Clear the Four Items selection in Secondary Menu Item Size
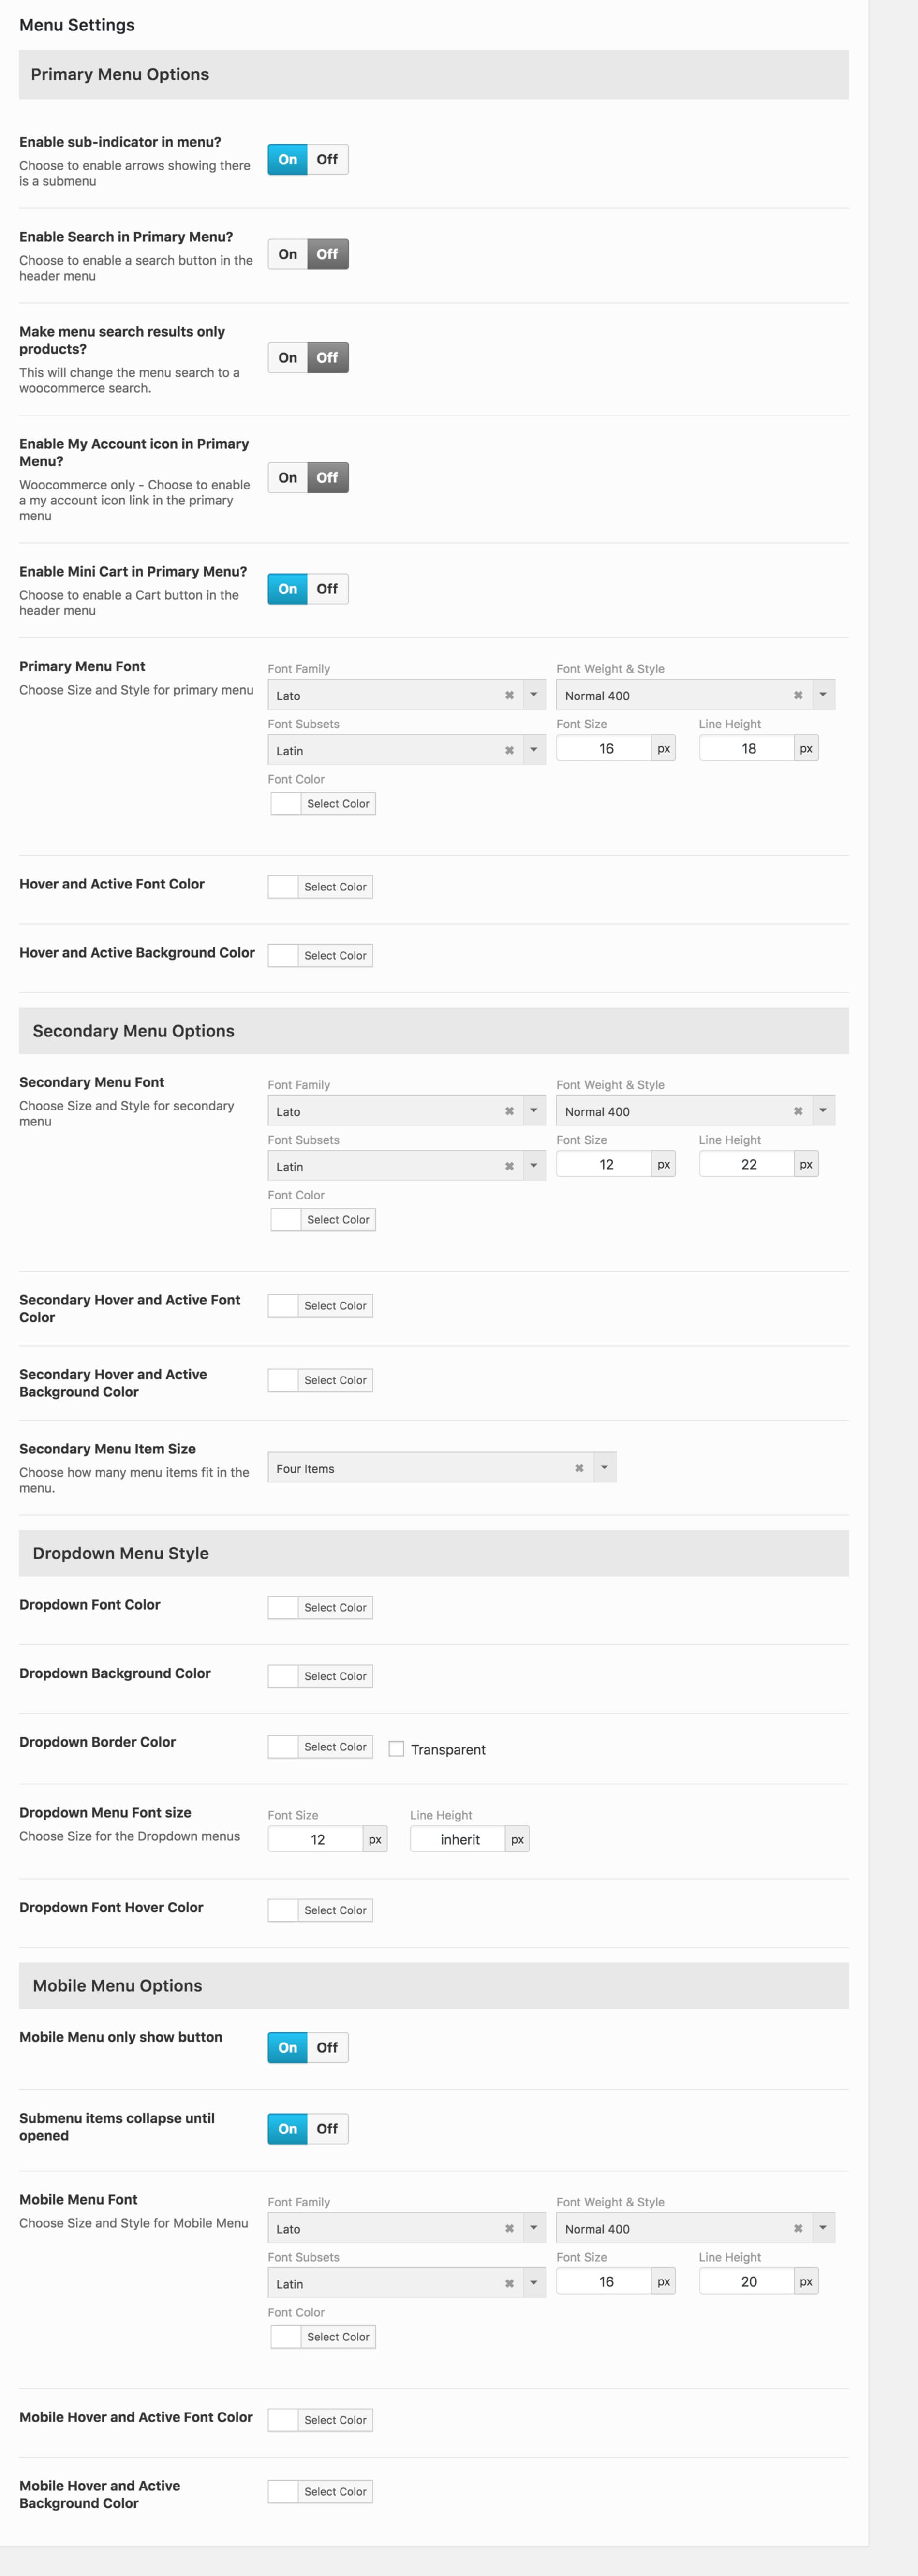The image size is (918, 2576). pyautogui.click(x=579, y=1468)
